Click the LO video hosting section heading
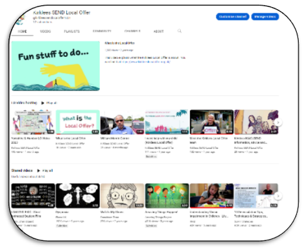This screenshot has height=250, width=304. coord(24,103)
